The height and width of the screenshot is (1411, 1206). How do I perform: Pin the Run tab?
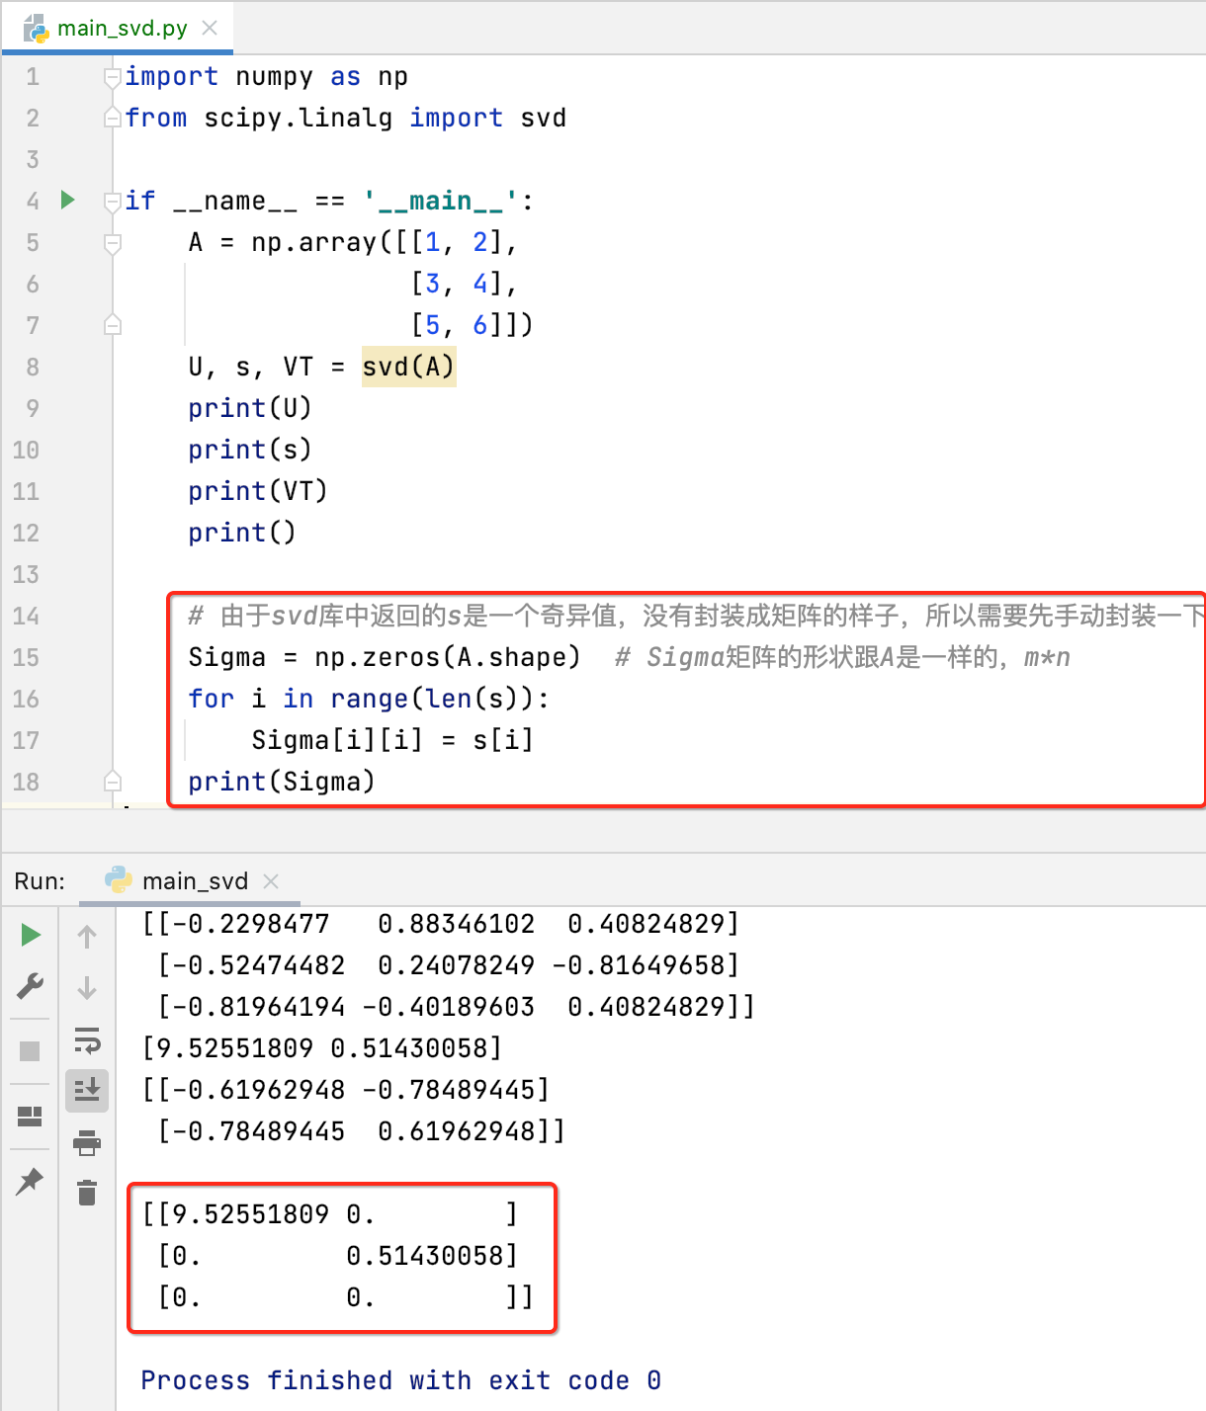[31, 1180]
